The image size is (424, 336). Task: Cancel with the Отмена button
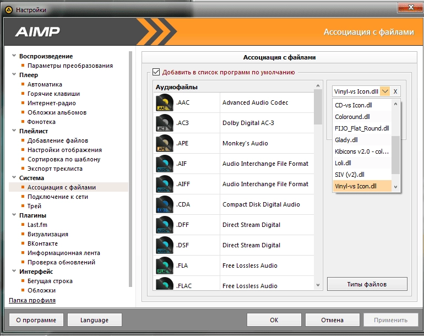click(333, 320)
